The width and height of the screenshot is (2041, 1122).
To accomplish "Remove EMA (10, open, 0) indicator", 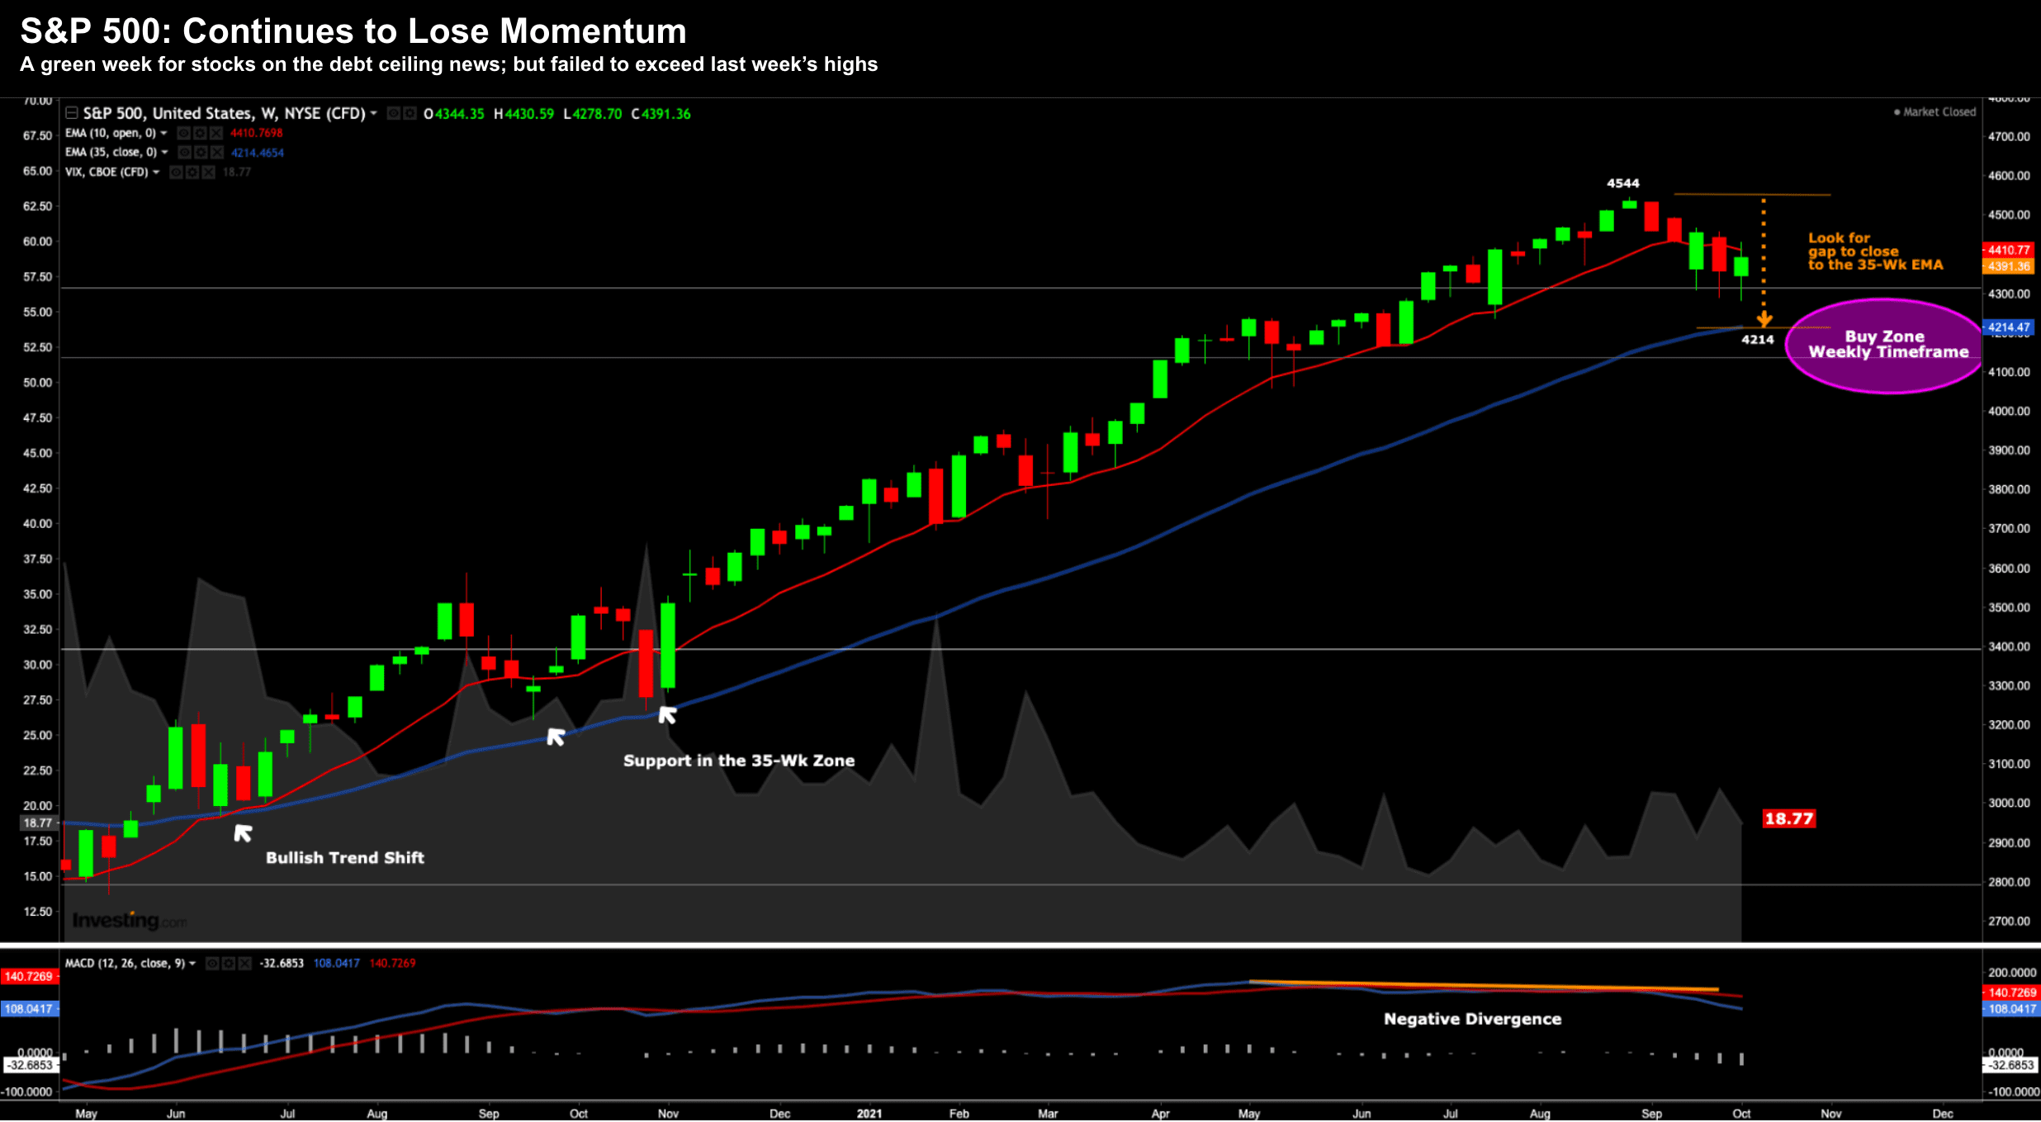I will click(216, 133).
